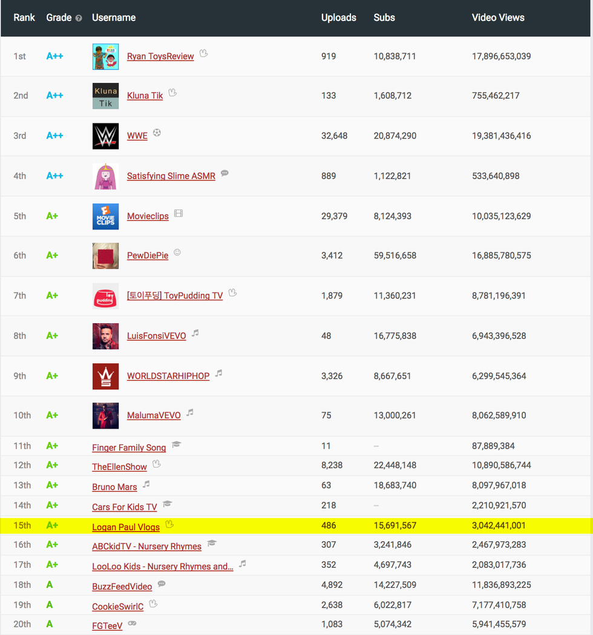Go to TheEllenShow channel page

pyautogui.click(x=119, y=467)
